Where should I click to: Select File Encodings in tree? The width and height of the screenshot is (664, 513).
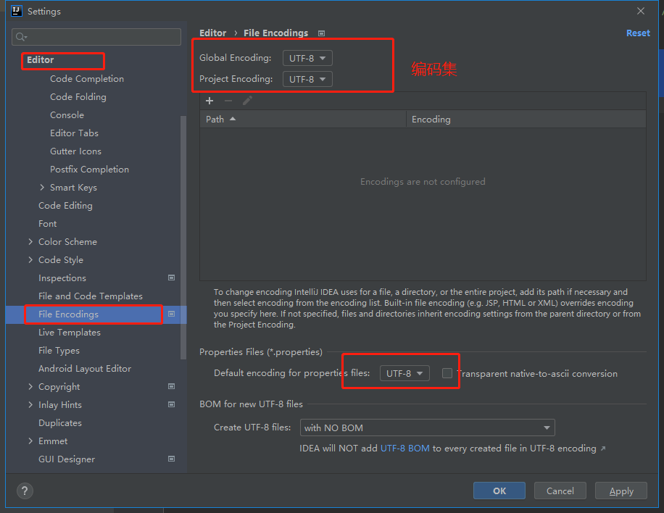click(68, 314)
